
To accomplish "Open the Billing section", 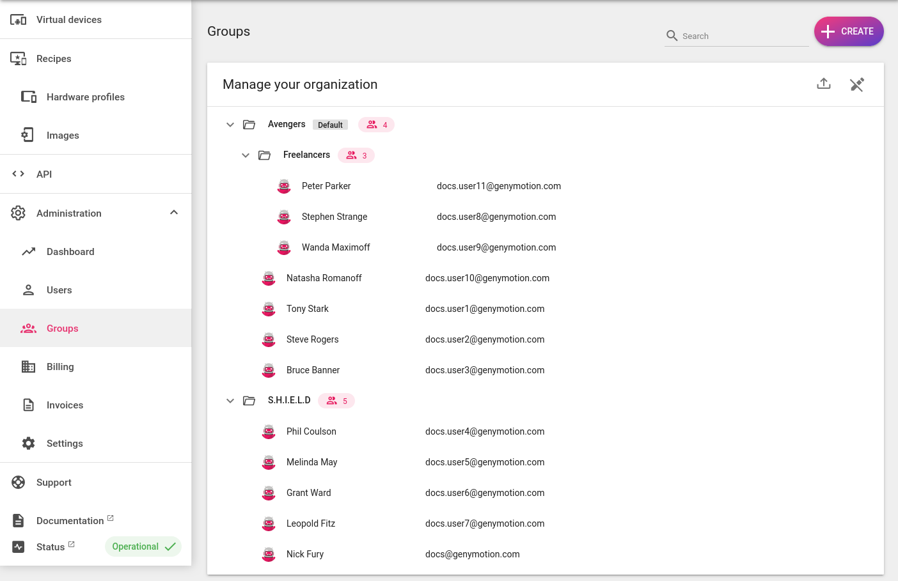I will click(60, 366).
